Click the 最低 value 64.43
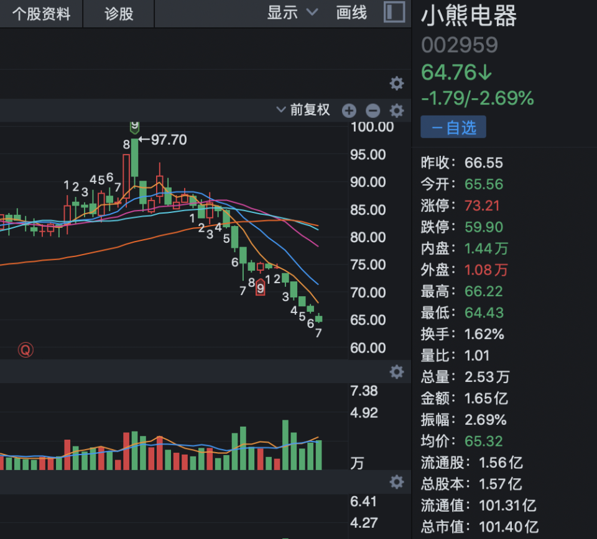597x539 pixels. click(x=484, y=313)
